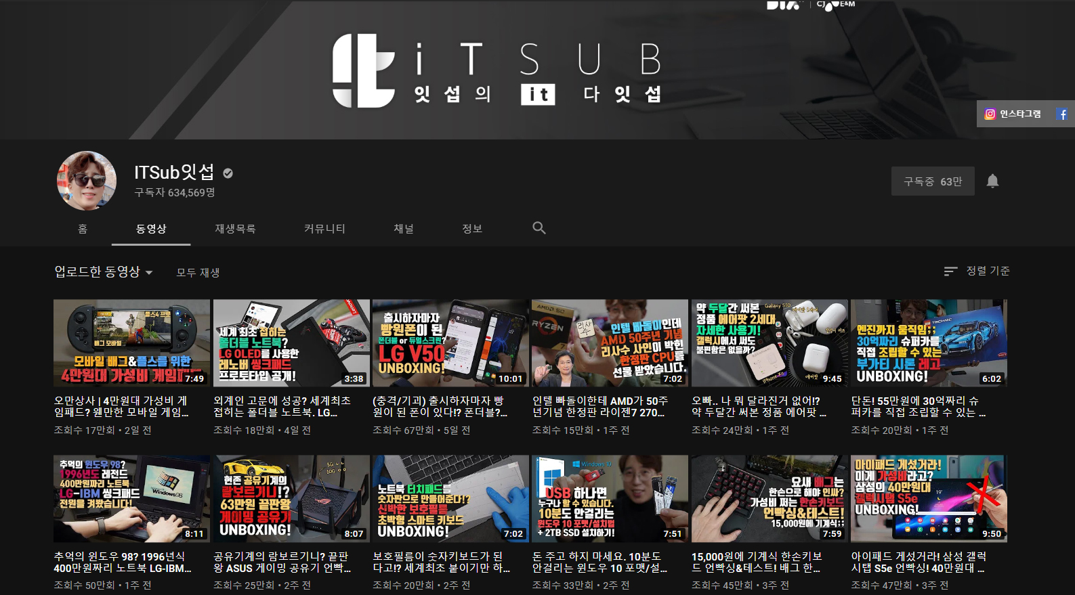
Task: Click the verified checkmark badge beside channel name
Action: coord(228,173)
